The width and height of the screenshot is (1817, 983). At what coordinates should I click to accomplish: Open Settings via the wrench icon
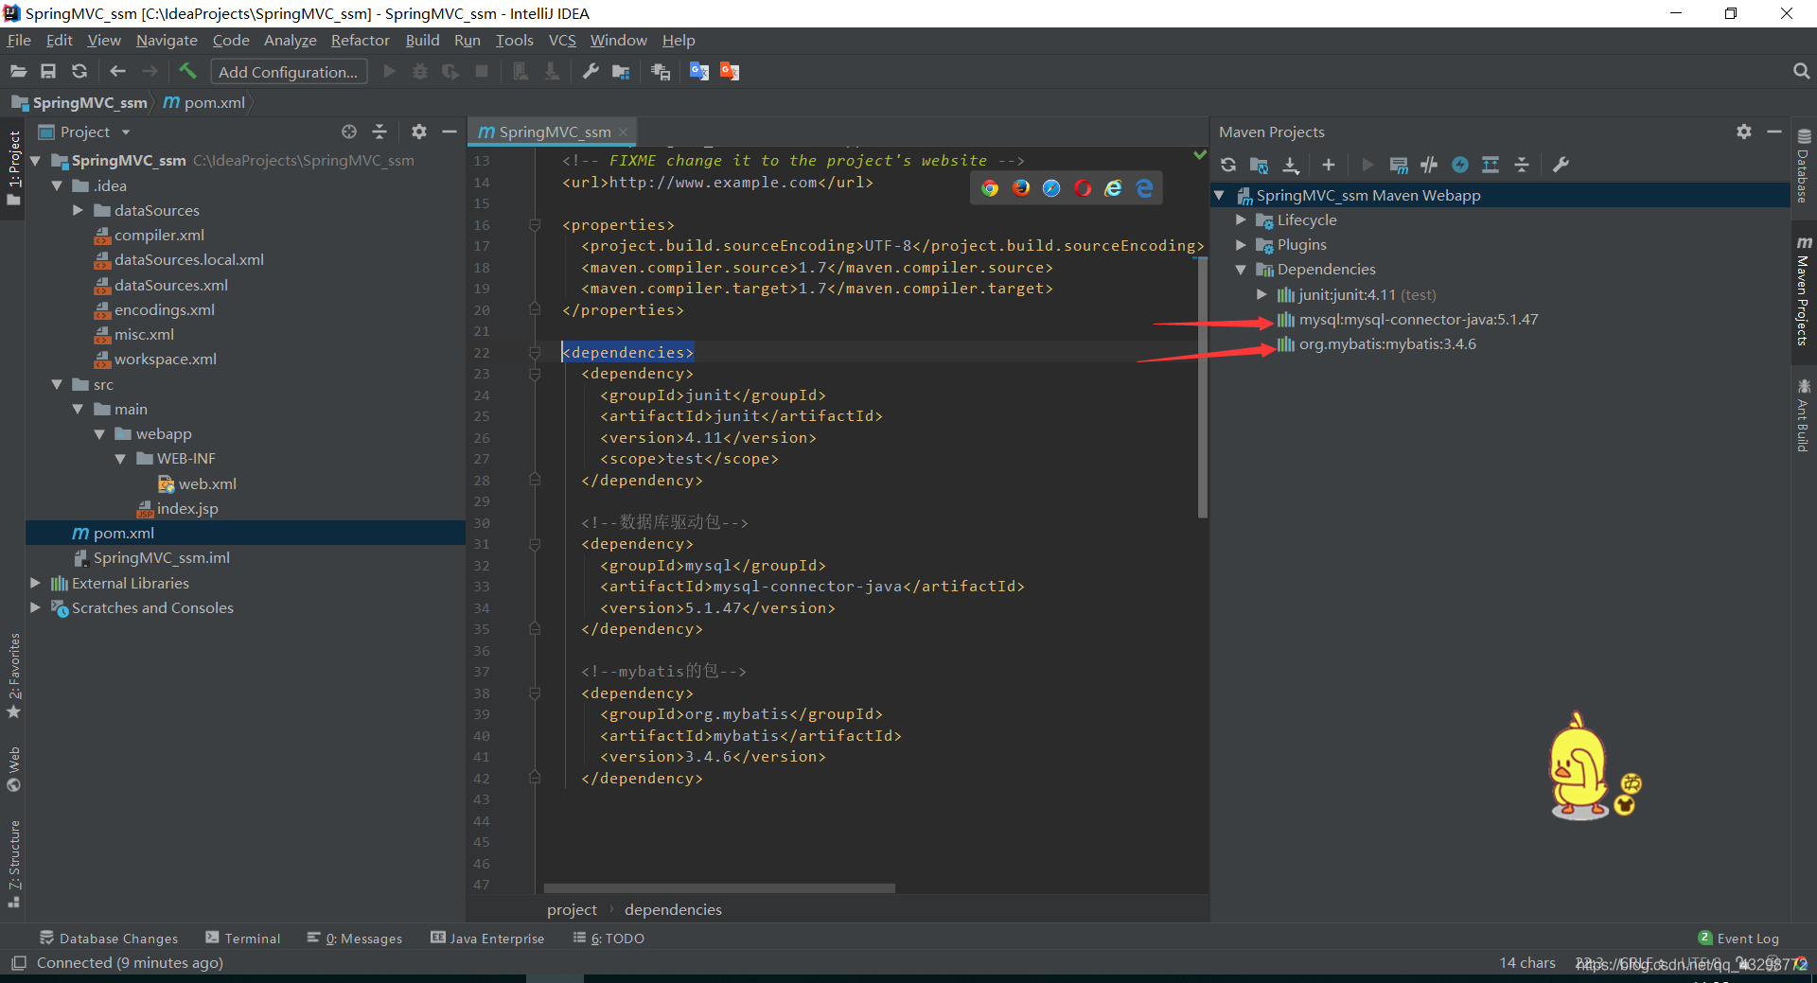[x=591, y=71]
